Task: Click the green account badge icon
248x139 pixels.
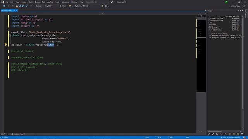Action: (x=226, y=2)
